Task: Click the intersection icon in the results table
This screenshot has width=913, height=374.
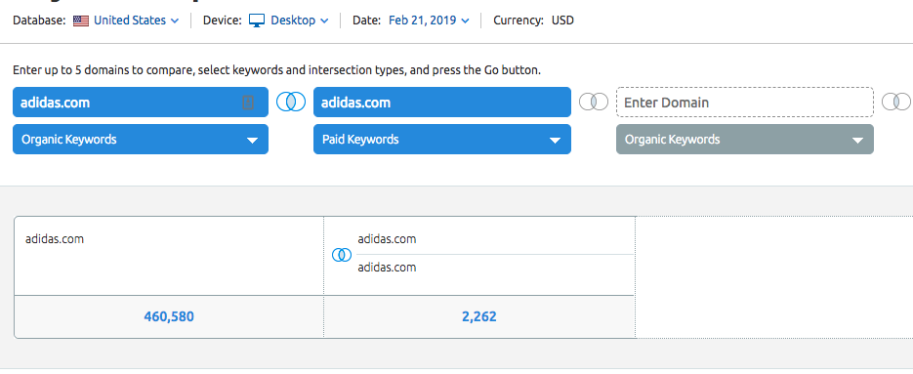Action: [x=342, y=255]
